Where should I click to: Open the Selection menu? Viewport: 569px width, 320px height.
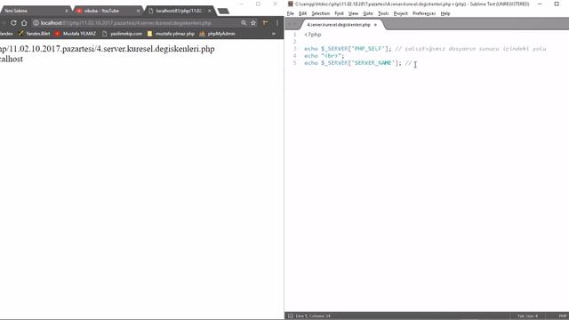(x=320, y=13)
